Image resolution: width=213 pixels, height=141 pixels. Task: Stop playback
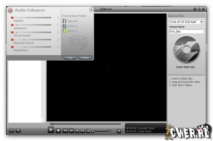tap(59, 131)
